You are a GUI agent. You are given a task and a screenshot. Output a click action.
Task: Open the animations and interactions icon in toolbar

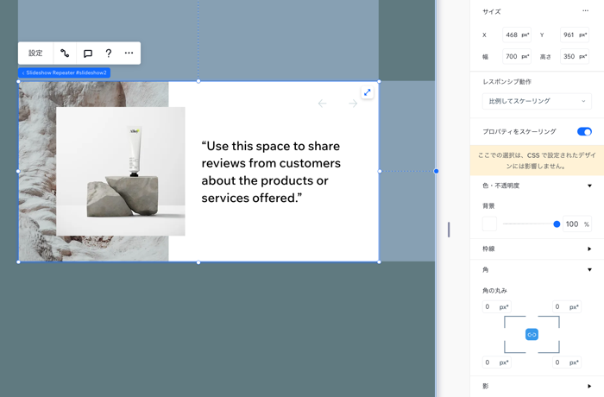point(65,54)
